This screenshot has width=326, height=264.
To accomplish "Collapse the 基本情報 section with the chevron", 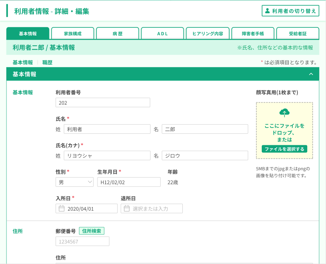I will point(311,74).
